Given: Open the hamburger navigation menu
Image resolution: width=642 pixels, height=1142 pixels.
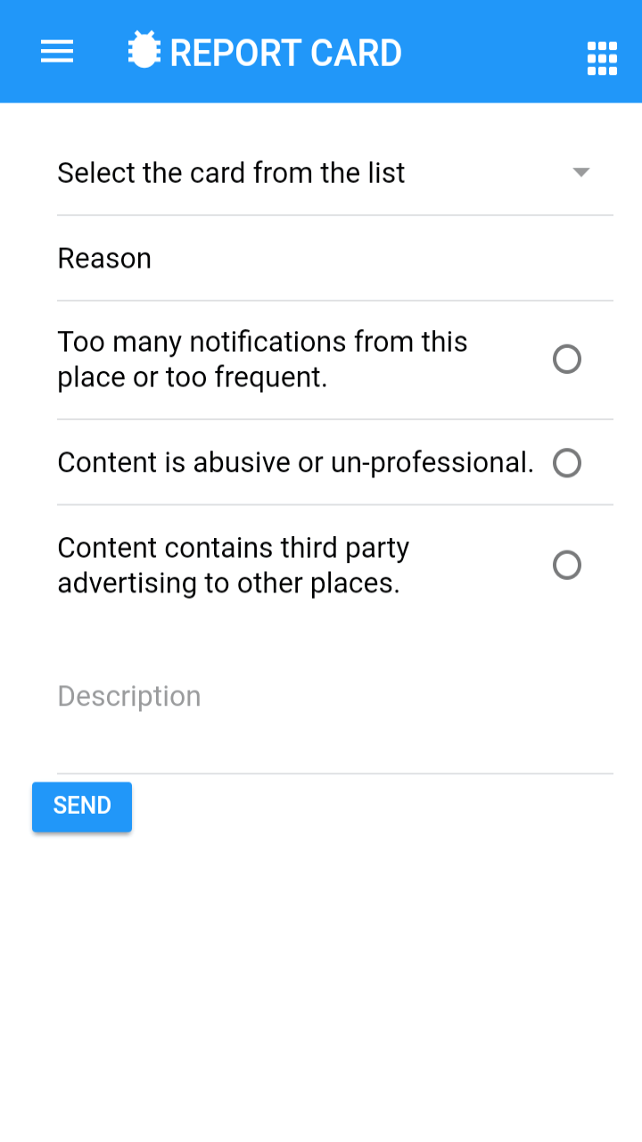Looking at the screenshot, I should click(57, 52).
